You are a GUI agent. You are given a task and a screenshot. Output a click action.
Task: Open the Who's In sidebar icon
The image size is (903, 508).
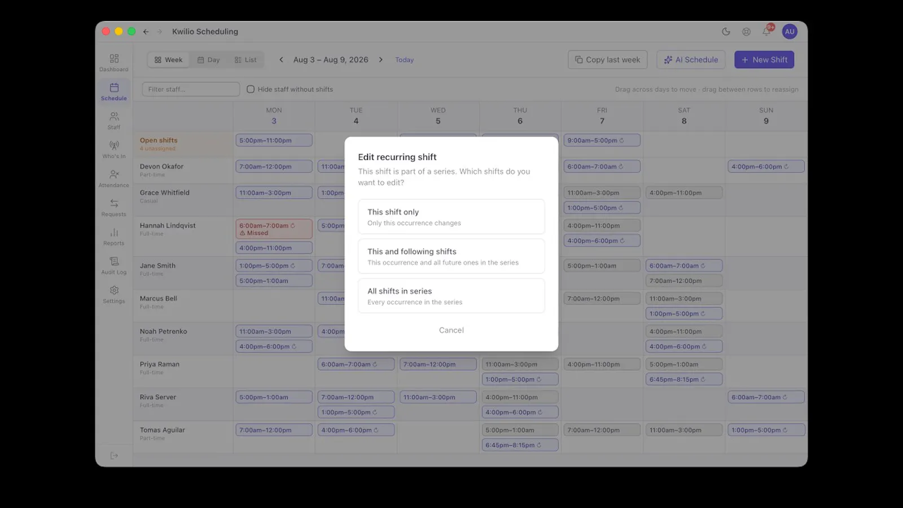click(114, 150)
